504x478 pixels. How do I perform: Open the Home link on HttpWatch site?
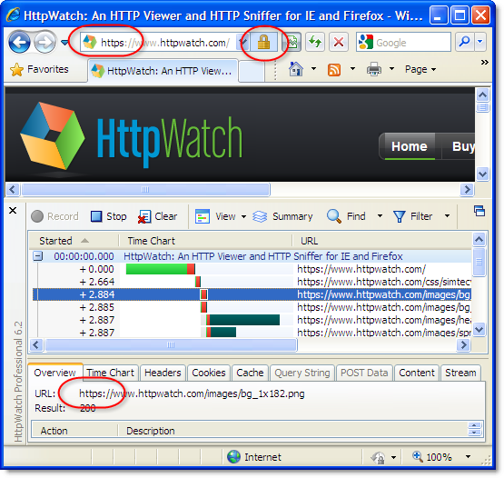(410, 146)
